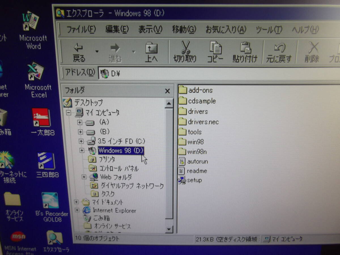Open the Back button history dropdown arrow
340x255 pixels.
pyautogui.click(x=97, y=52)
